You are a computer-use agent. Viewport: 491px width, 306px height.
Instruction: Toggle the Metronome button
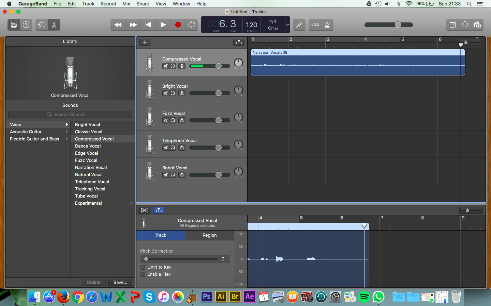(x=327, y=25)
